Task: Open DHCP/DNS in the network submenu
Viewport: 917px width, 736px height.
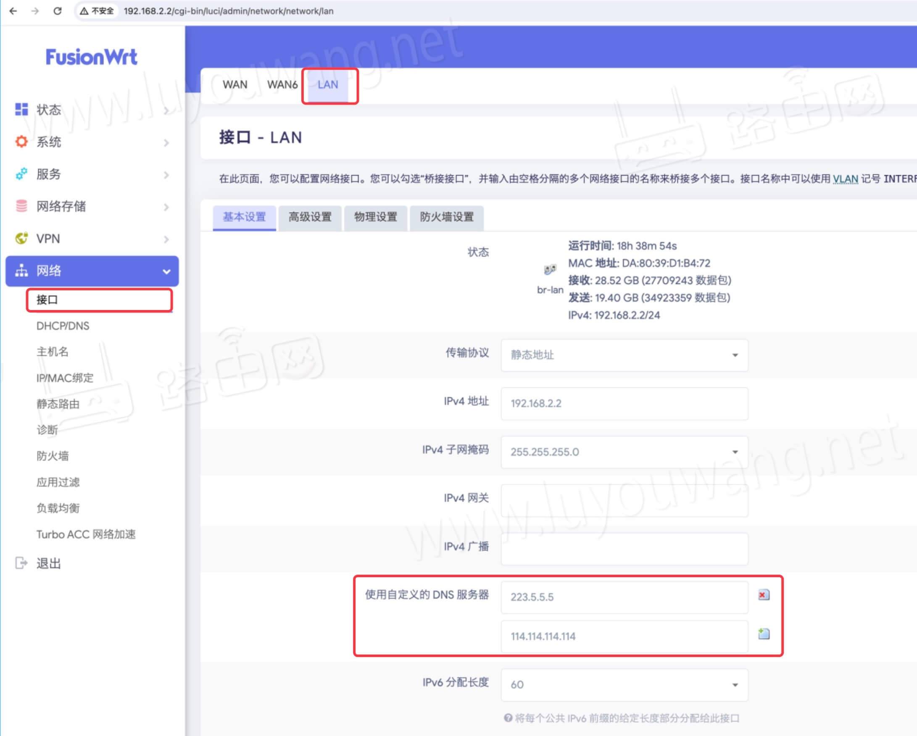Action: [x=63, y=326]
